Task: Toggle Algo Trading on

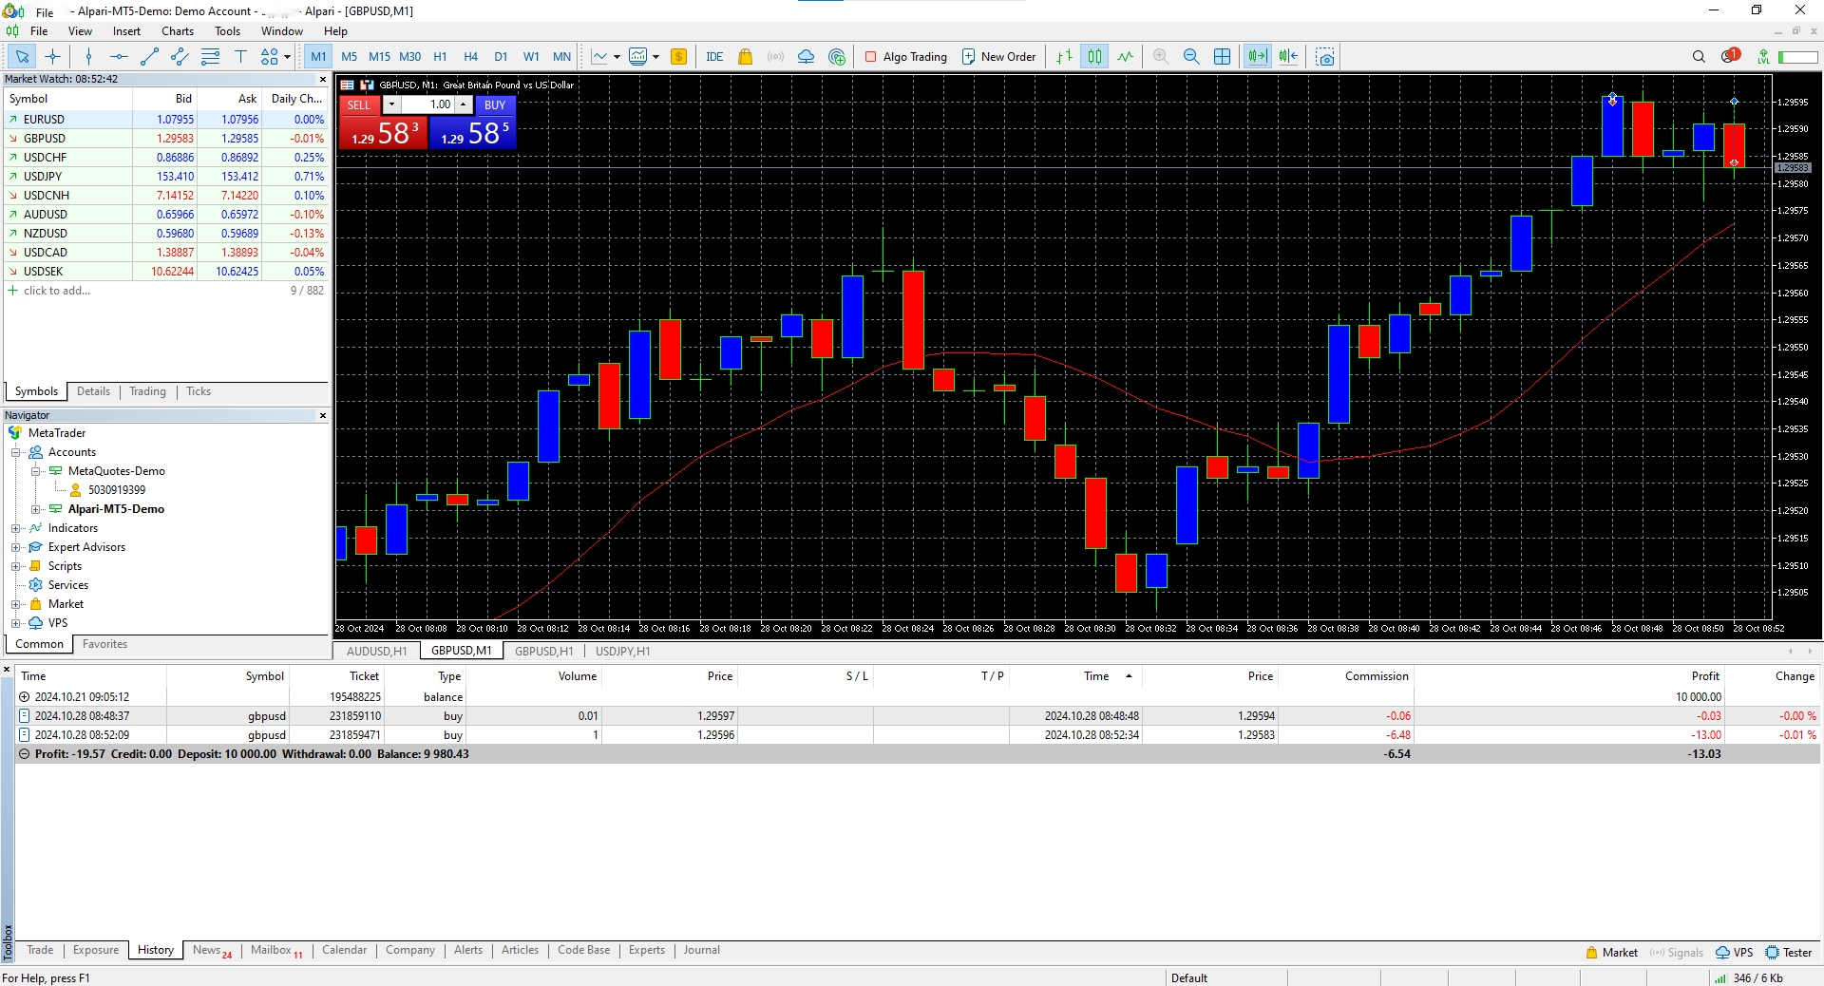Action: point(905,57)
